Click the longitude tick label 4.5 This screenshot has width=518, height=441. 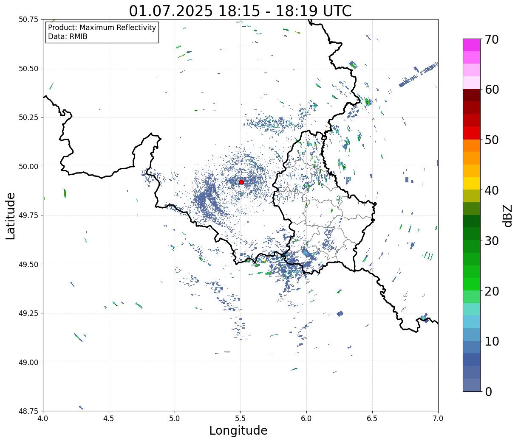pos(109,419)
